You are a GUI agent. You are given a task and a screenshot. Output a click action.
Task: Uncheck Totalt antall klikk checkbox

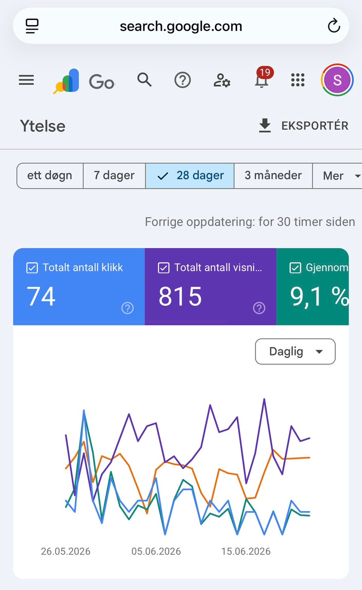(x=32, y=268)
